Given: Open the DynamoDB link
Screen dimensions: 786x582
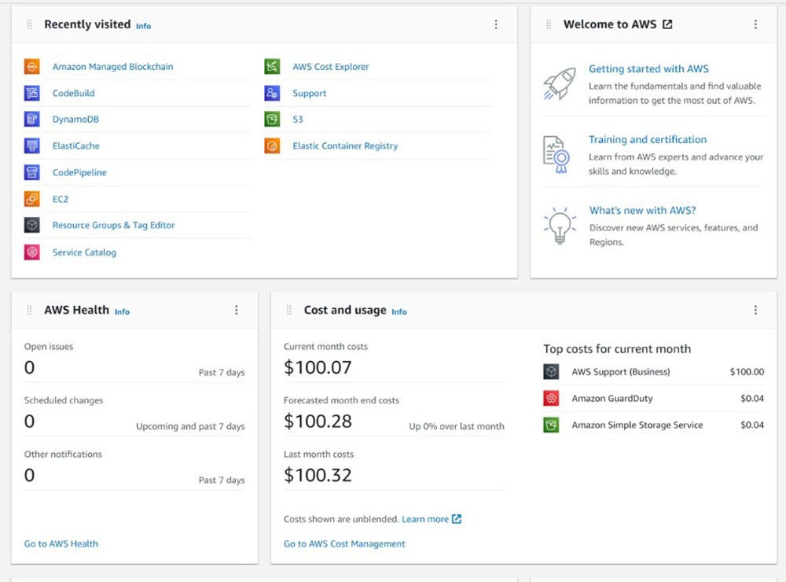Looking at the screenshot, I should click(75, 119).
